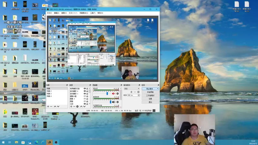258x145 pixels.
Task: Open 设置 from the controls panel
Action: tap(150, 99)
